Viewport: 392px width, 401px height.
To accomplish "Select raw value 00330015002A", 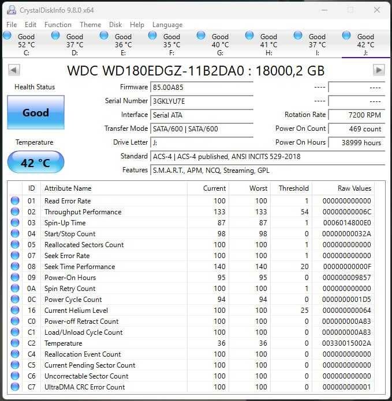I will (346, 343).
